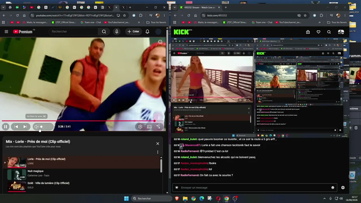The height and width of the screenshot is (203, 361).
Task: Click the crossed-out eye icon in the Kick address bar
Action: click(299, 16)
